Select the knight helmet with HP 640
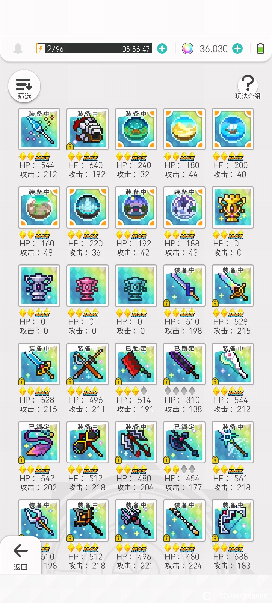This screenshot has width=272, height=603. pos(88,129)
